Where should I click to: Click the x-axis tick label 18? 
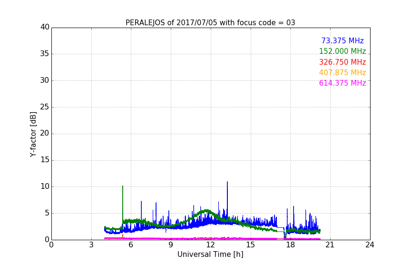pyautogui.click(x=290, y=245)
